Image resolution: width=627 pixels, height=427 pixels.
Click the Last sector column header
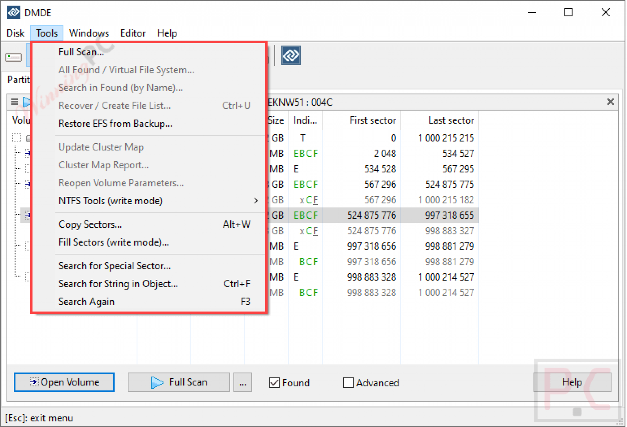pos(440,120)
